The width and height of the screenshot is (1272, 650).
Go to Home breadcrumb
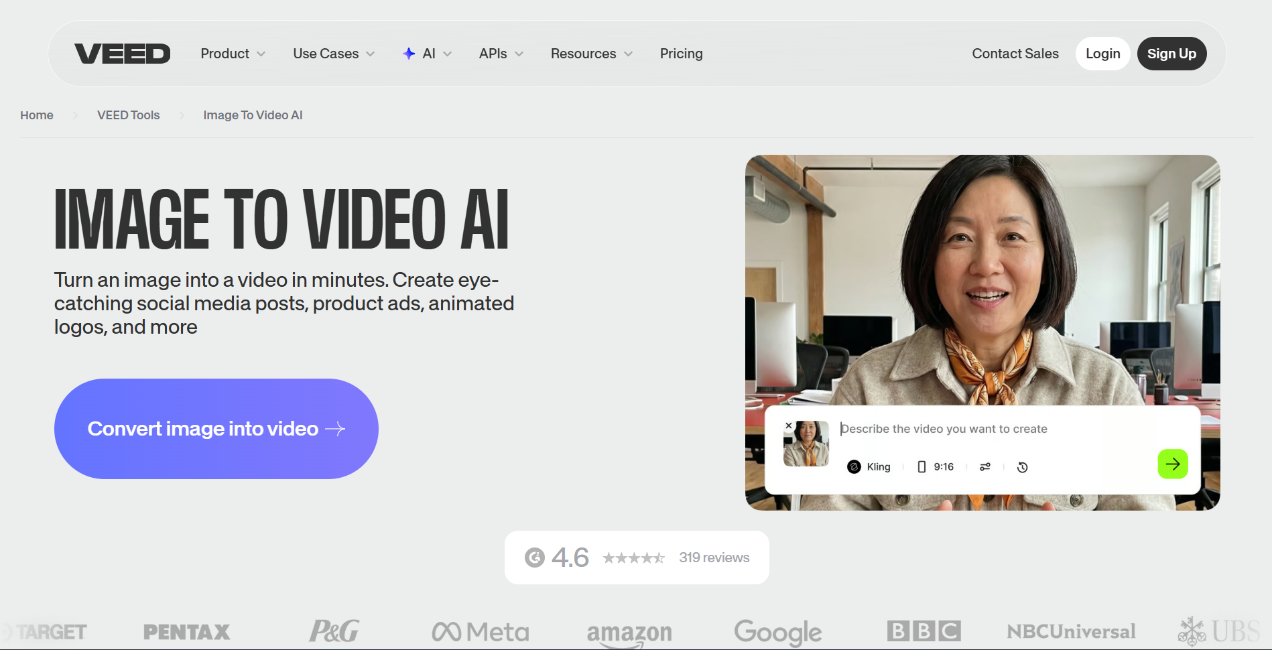(x=37, y=115)
